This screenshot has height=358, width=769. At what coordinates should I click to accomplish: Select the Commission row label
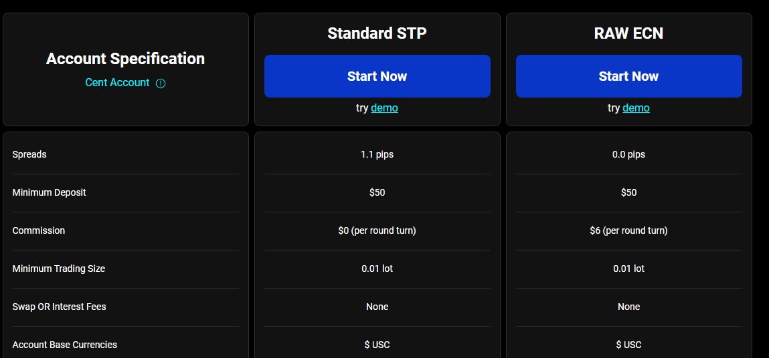(x=39, y=230)
